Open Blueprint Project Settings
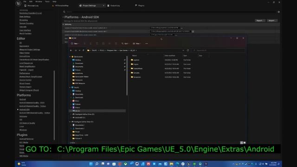Screen dimensions: 297x167 click(x=30, y=50)
